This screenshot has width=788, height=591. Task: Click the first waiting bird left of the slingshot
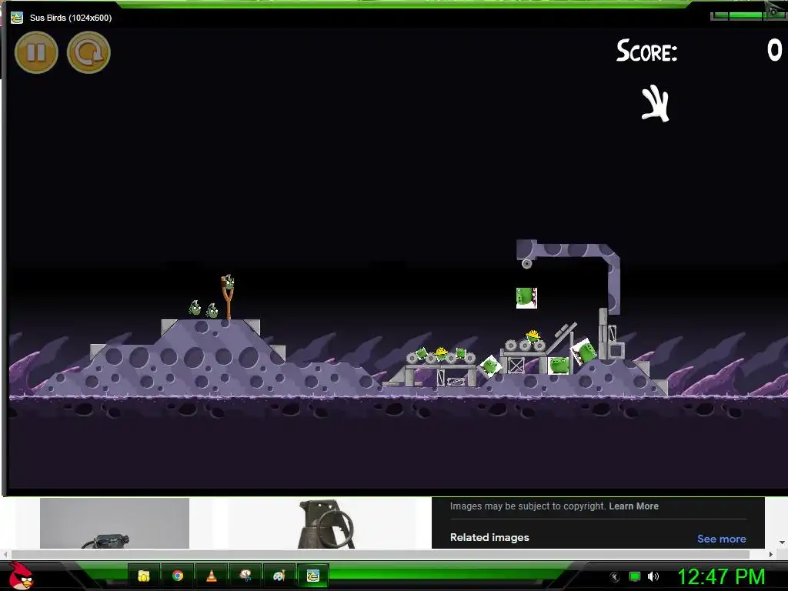[x=195, y=308]
